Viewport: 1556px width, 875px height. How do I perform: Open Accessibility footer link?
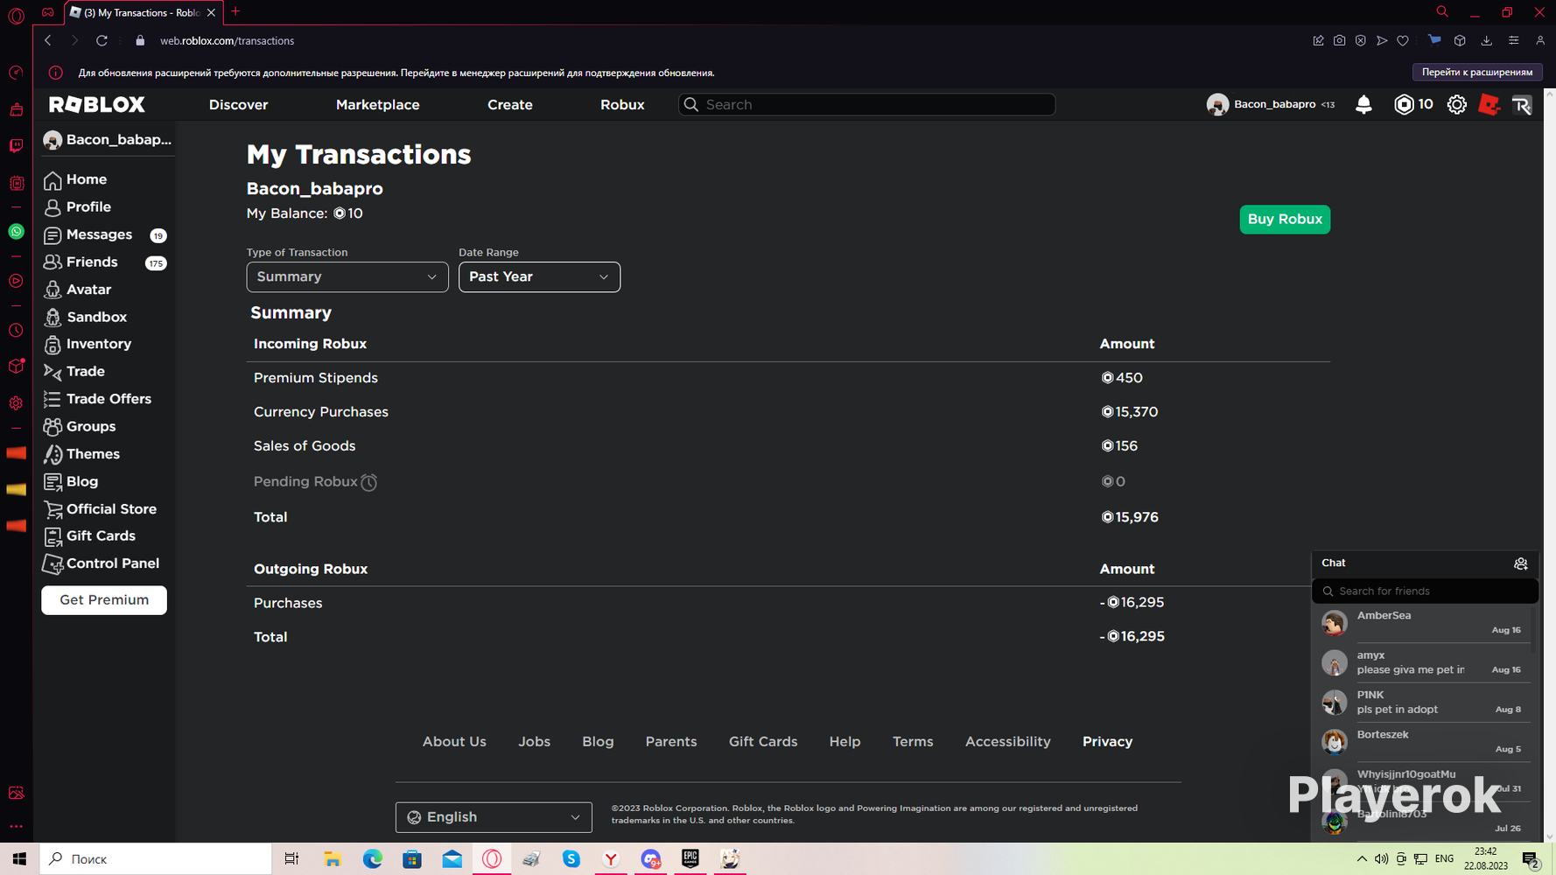[x=1008, y=742]
